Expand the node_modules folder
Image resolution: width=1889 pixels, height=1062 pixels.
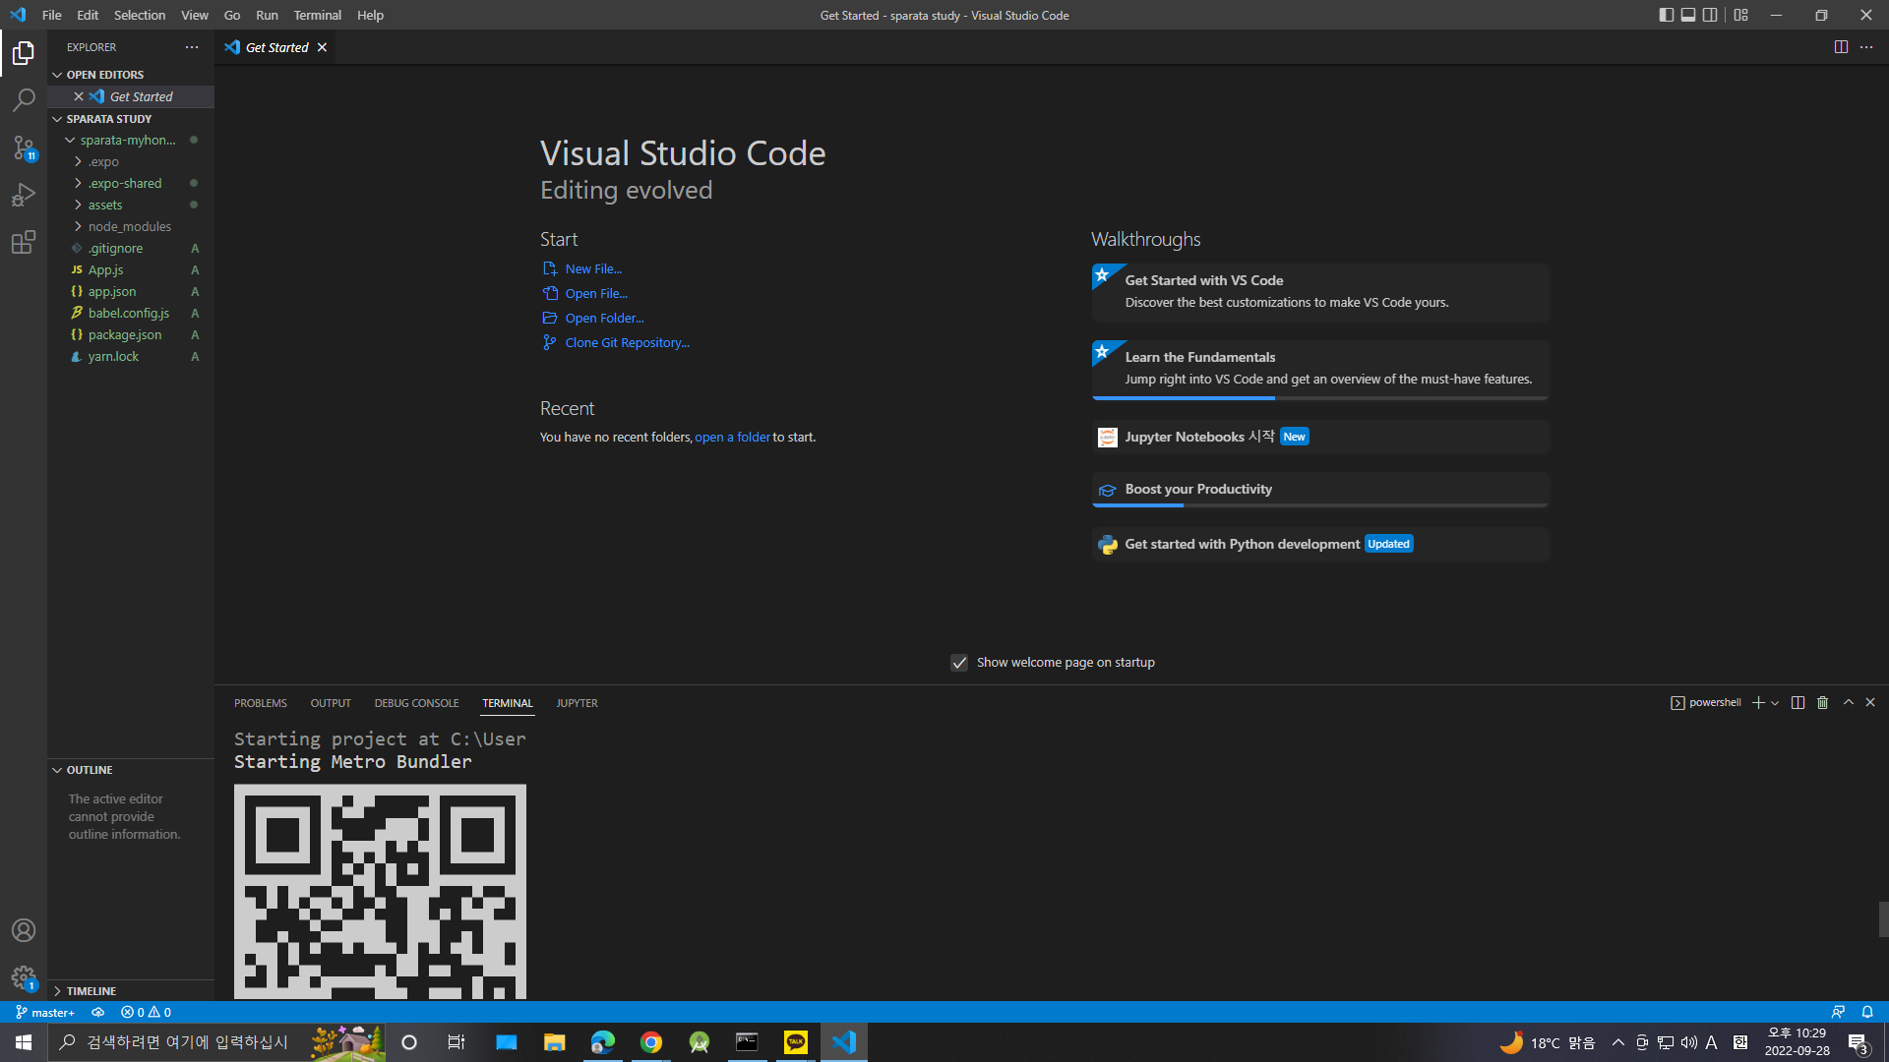coord(131,226)
